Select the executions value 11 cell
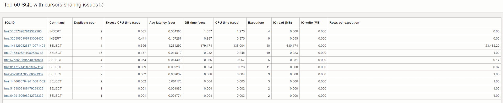Screen dimensions: 503x103 tap(259, 67)
